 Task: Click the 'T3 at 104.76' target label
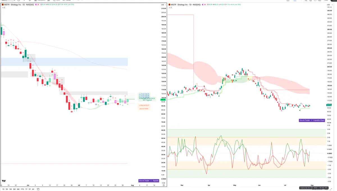(x=145, y=94)
